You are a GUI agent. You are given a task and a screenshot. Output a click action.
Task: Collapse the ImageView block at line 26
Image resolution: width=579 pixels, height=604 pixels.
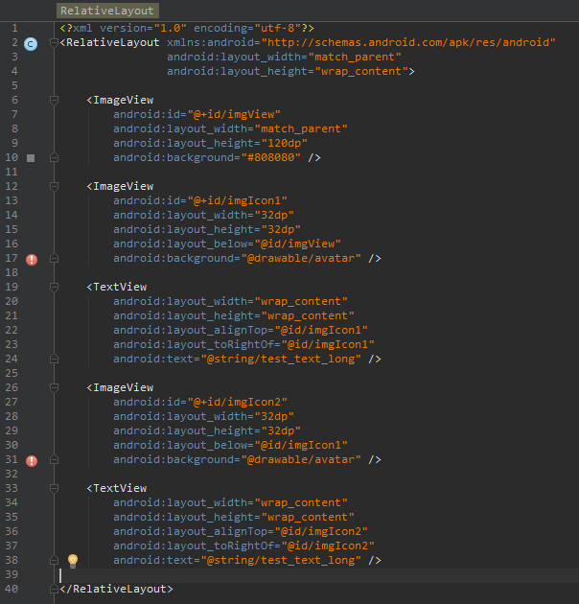pos(54,387)
